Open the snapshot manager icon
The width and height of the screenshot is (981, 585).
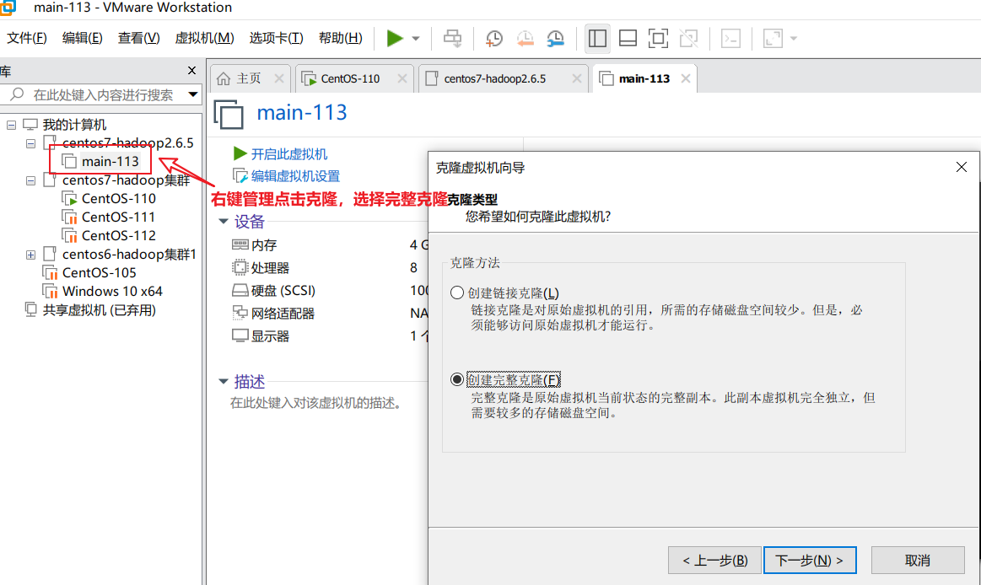(x=555, y=39)
